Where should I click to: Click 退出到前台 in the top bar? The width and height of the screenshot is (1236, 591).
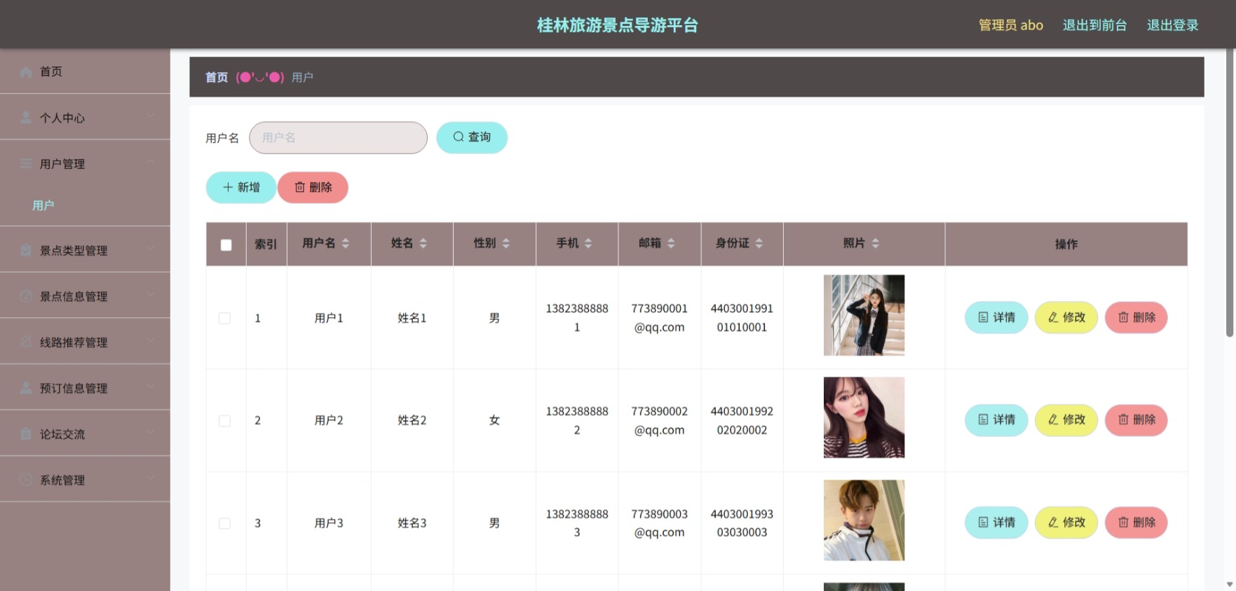pyautogui.click(x=1094, y=25)
